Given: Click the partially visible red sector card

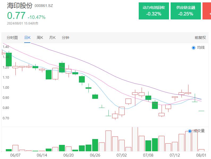Looking at the screenshot, I should tap(207, 11).
